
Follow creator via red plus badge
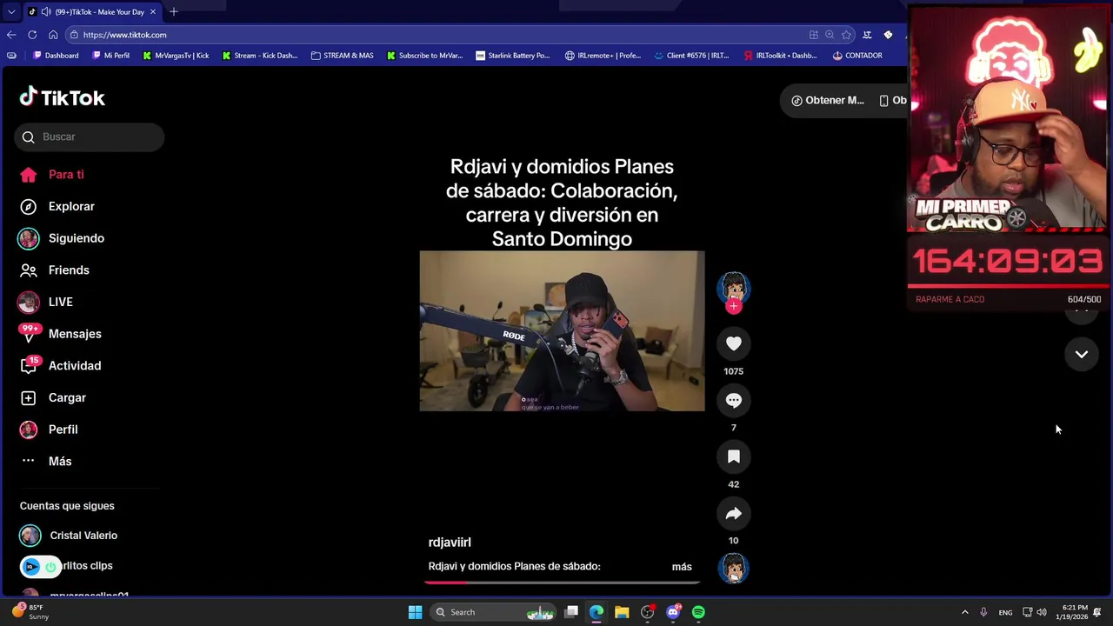[733, 306]
